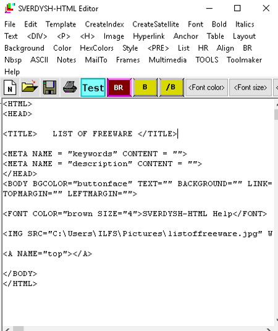Viewport: 278px width, 331px height.
Task: Click the TOPMARGIN="" LEFTMARGIN="" line
Action: [x=70, y=193]
